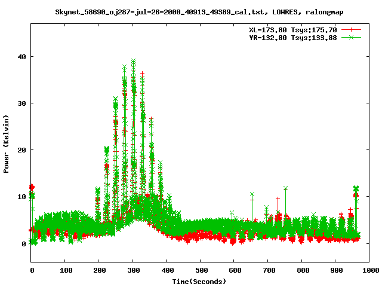
Task: Click the green YR legend line sample
Action: pyautogui.click(x=351, y=37)
